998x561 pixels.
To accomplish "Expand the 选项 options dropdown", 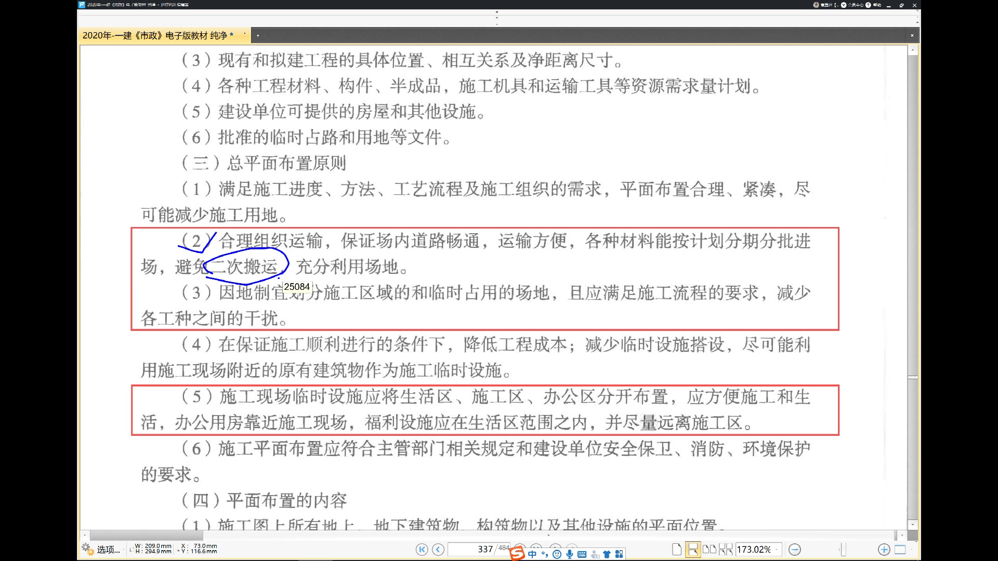I will pos(123,549).
